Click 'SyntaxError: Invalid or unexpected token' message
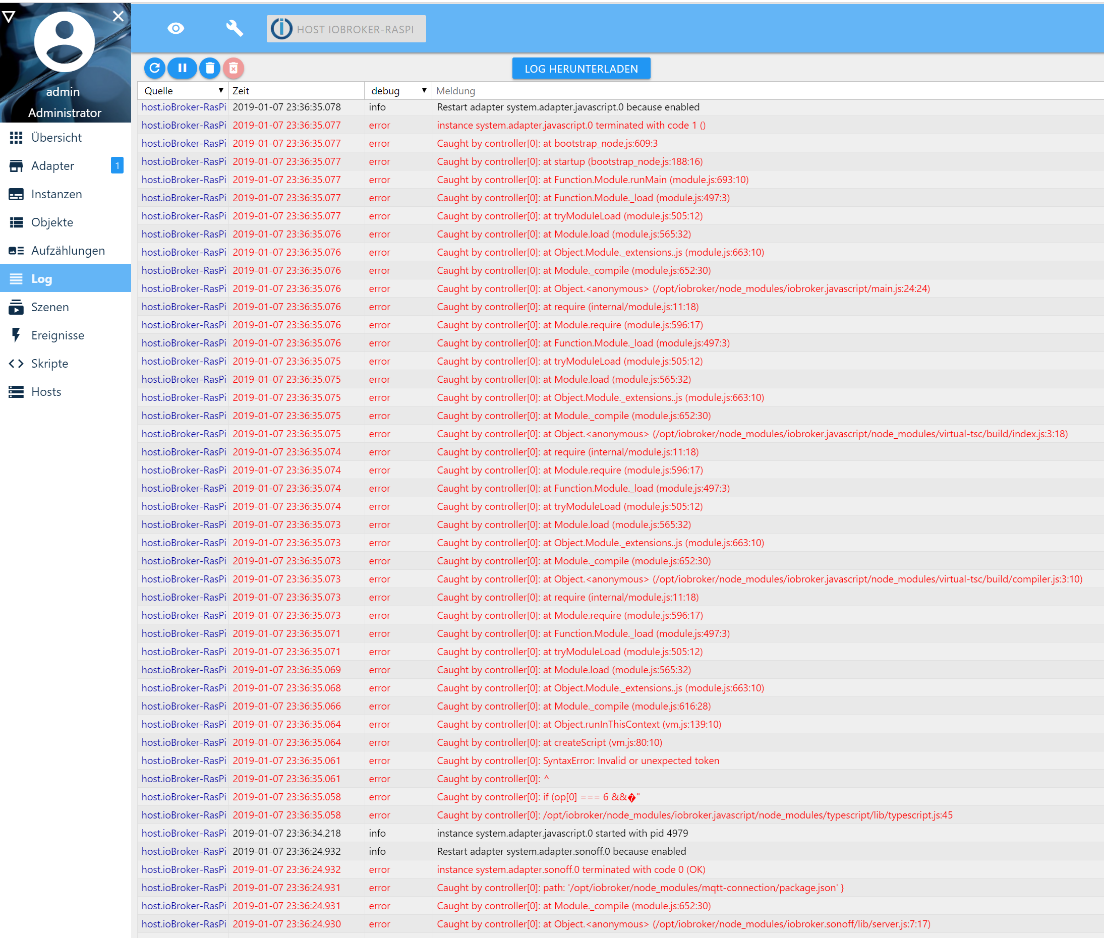 click(x=577, y=760)
